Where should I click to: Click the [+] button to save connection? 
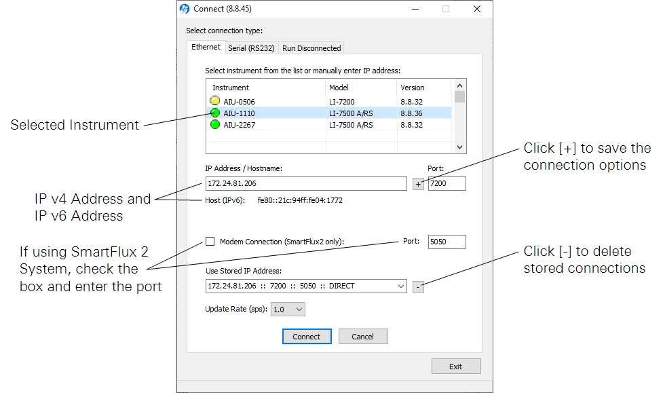click(x=418, y=184)
